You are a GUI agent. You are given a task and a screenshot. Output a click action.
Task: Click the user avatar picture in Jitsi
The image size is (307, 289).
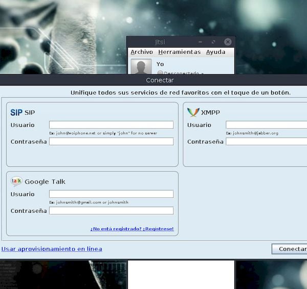click(141, 66)
